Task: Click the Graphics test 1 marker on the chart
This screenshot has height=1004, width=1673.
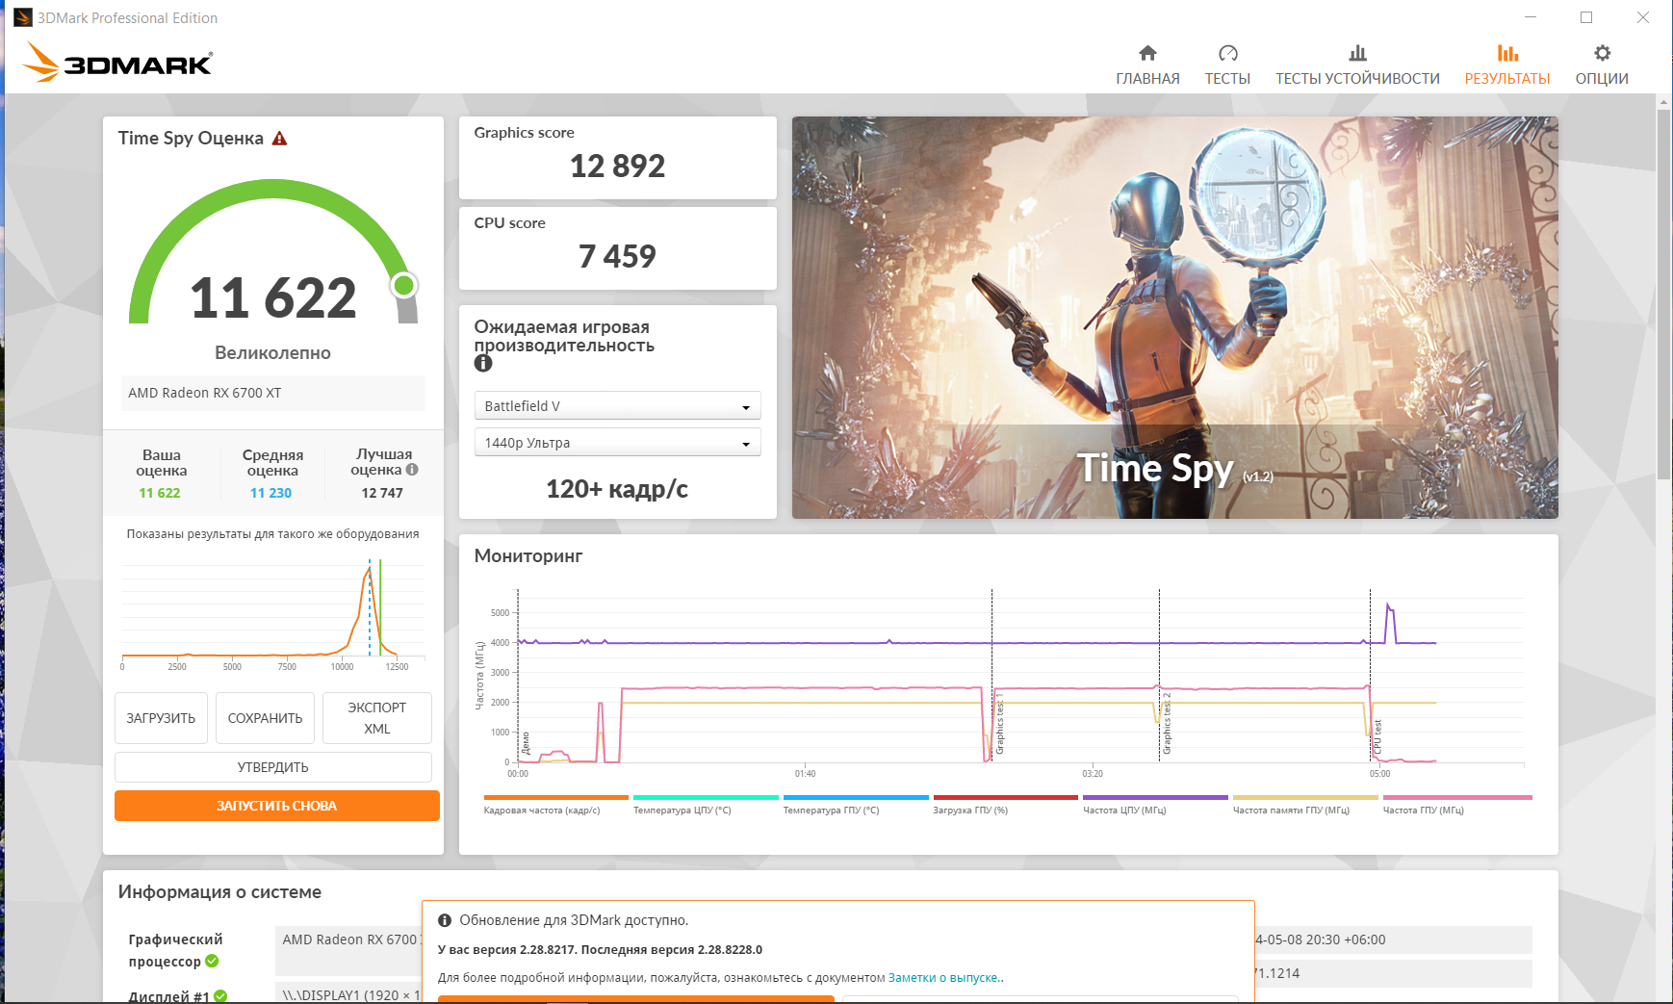Action: point(1000,724)
